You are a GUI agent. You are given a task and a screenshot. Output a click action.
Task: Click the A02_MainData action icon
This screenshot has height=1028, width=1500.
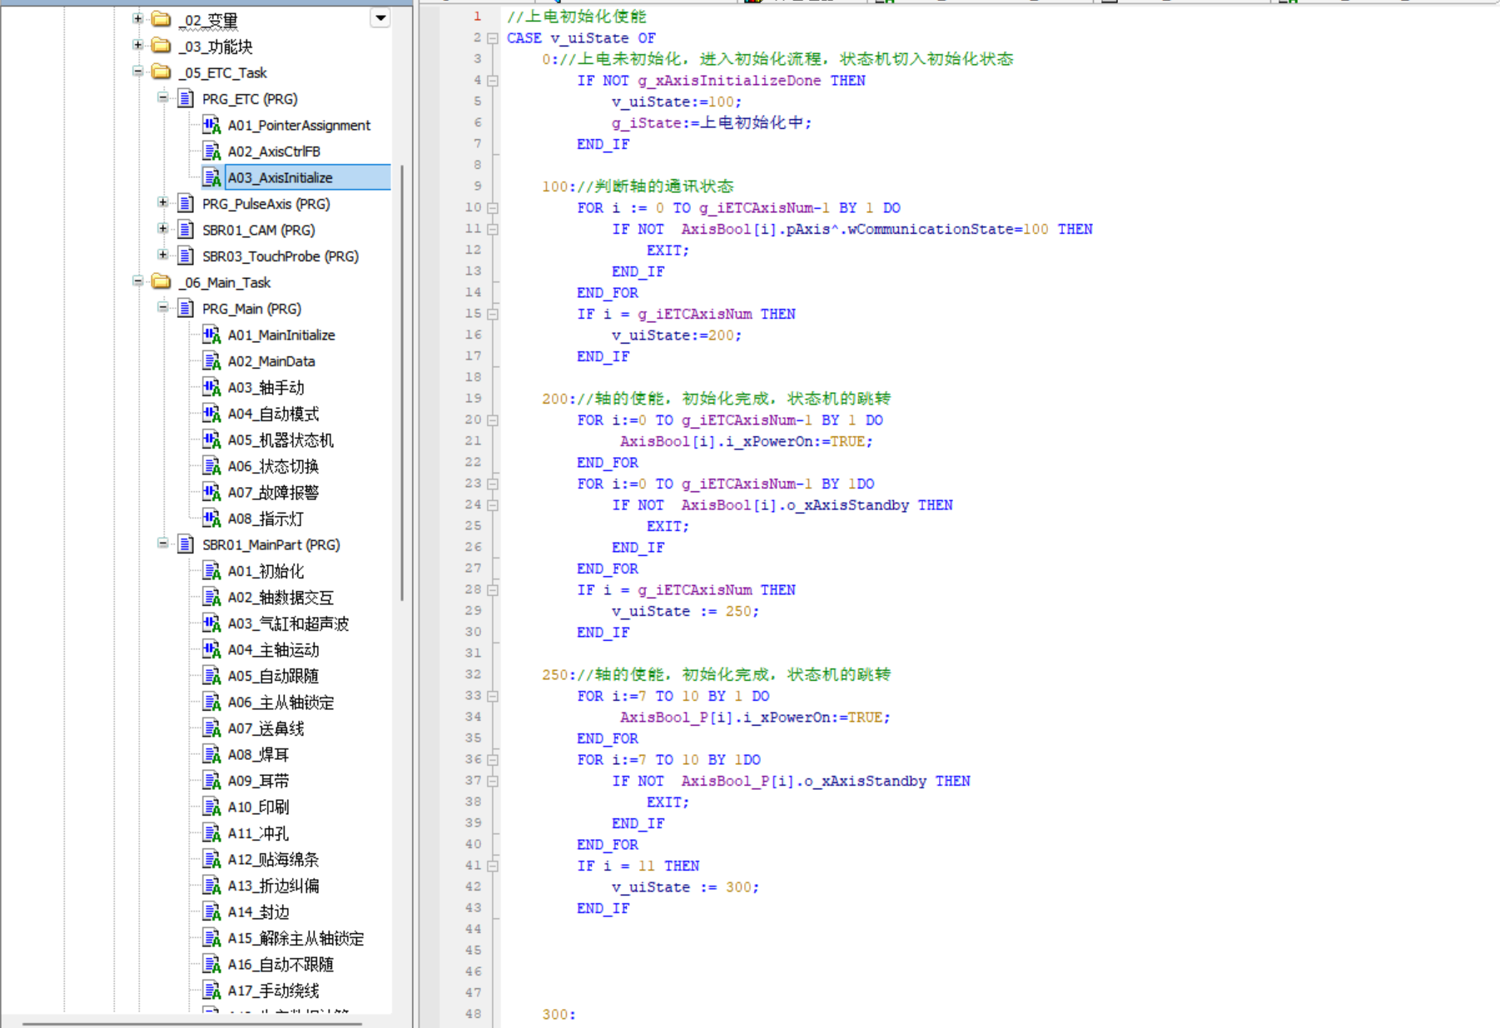pos(211,361)
